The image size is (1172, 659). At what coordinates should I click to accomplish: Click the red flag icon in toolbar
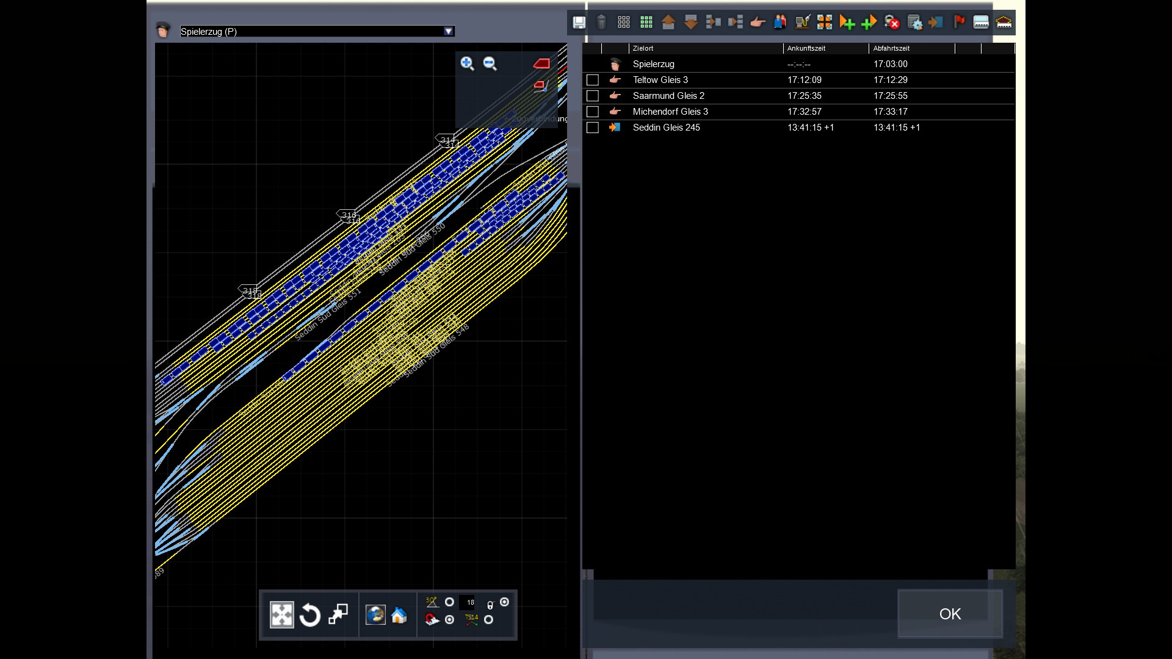click(x=959, y=23)
